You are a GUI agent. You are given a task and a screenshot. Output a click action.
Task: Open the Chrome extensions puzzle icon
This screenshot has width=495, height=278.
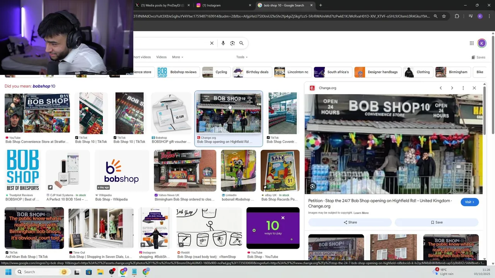457,16
